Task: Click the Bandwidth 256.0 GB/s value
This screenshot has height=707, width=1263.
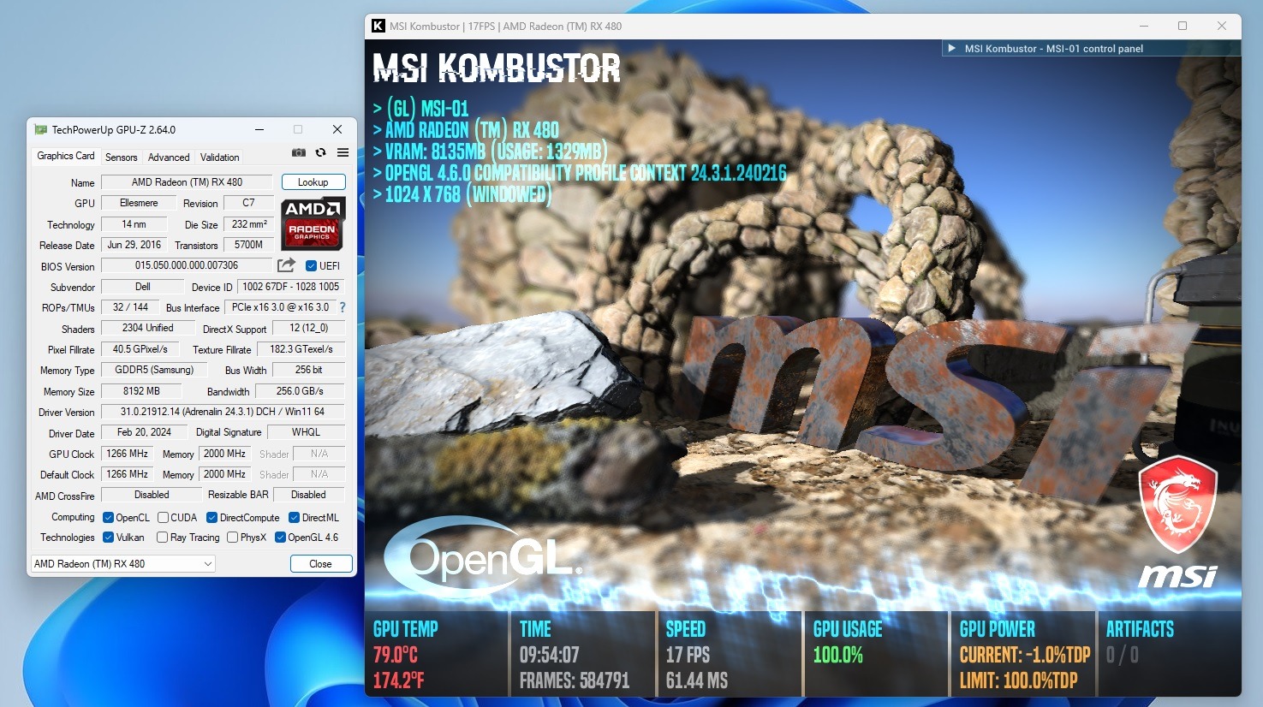Action: click(x=301, y=391)
